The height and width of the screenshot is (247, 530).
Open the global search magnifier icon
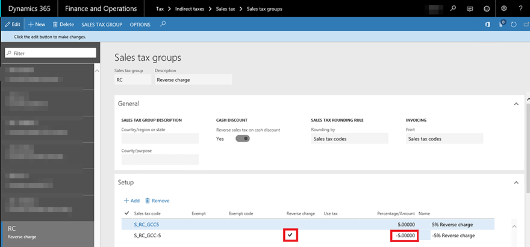tap(453, 9)
